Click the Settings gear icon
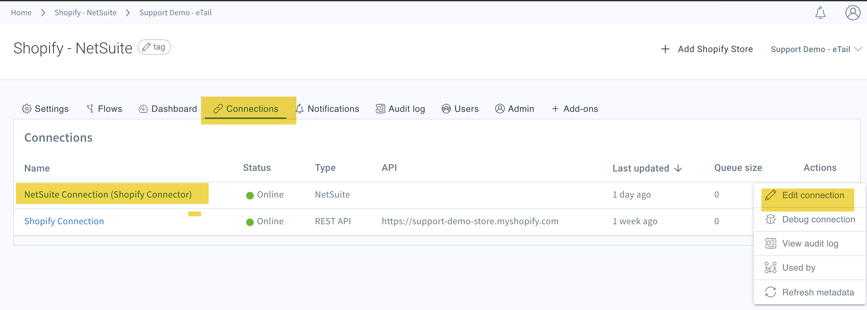 coord(26,108)
